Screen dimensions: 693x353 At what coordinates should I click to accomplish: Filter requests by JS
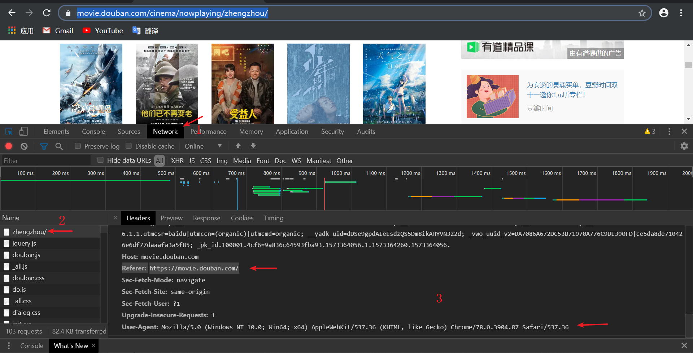pyautogui.click(x=192, y=160)
